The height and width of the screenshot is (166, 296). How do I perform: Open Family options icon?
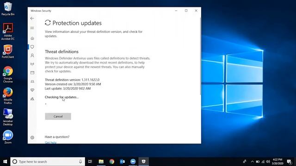(x=32, y=99)
